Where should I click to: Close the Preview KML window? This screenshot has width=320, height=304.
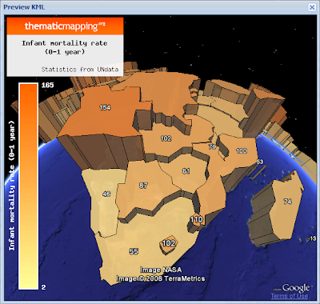point(312,7)
